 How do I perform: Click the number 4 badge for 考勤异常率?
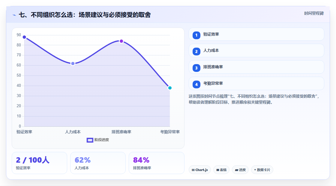coord(196,84)
